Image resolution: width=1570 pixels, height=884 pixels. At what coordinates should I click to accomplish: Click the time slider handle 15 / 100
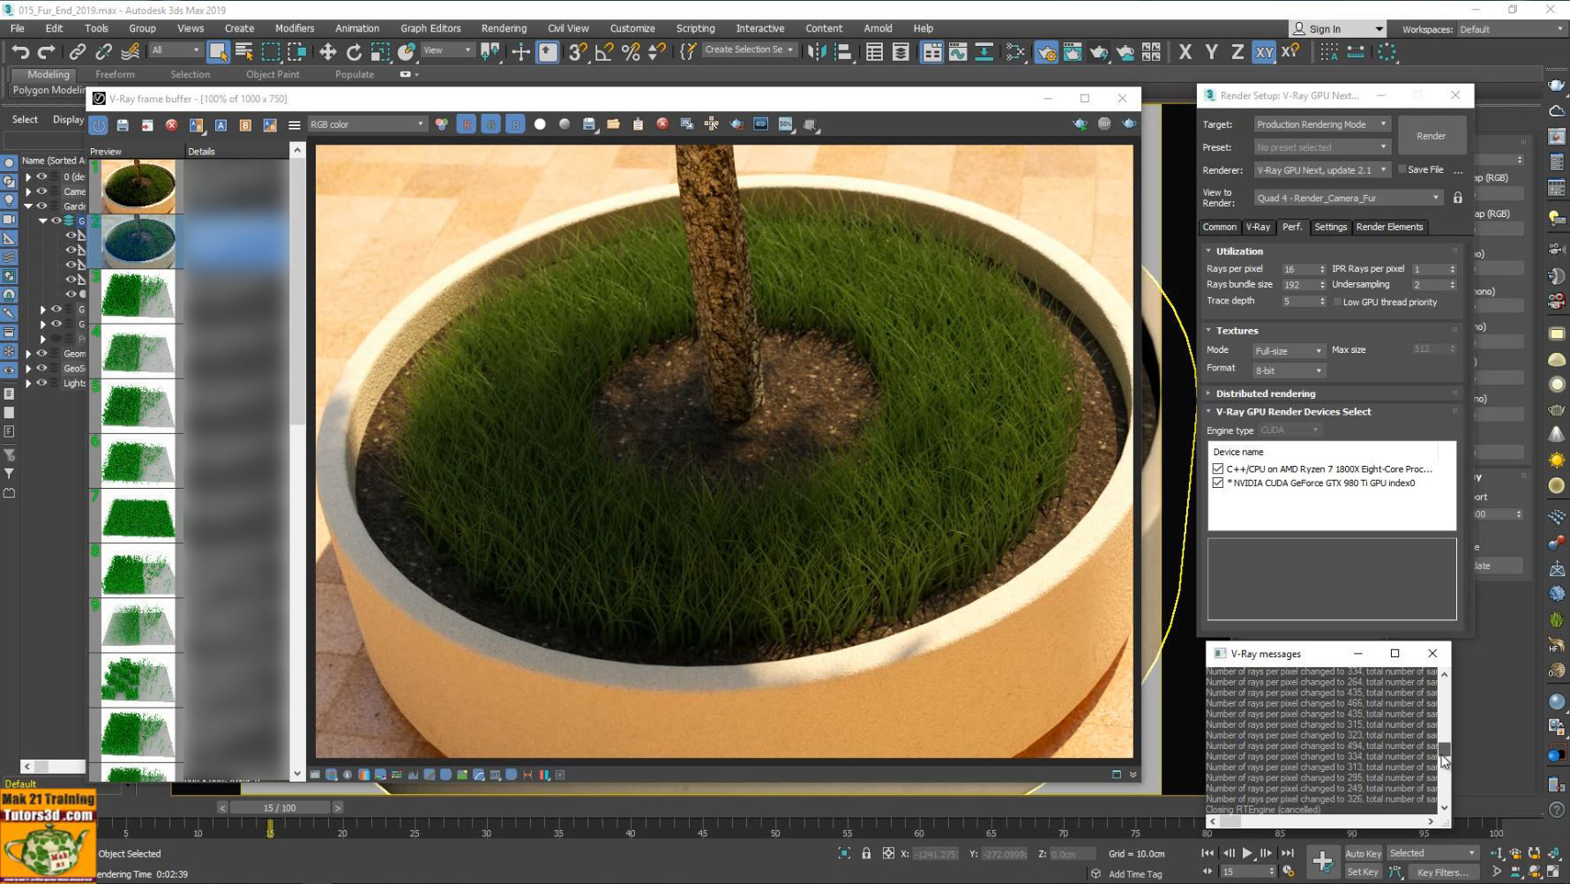280,807
